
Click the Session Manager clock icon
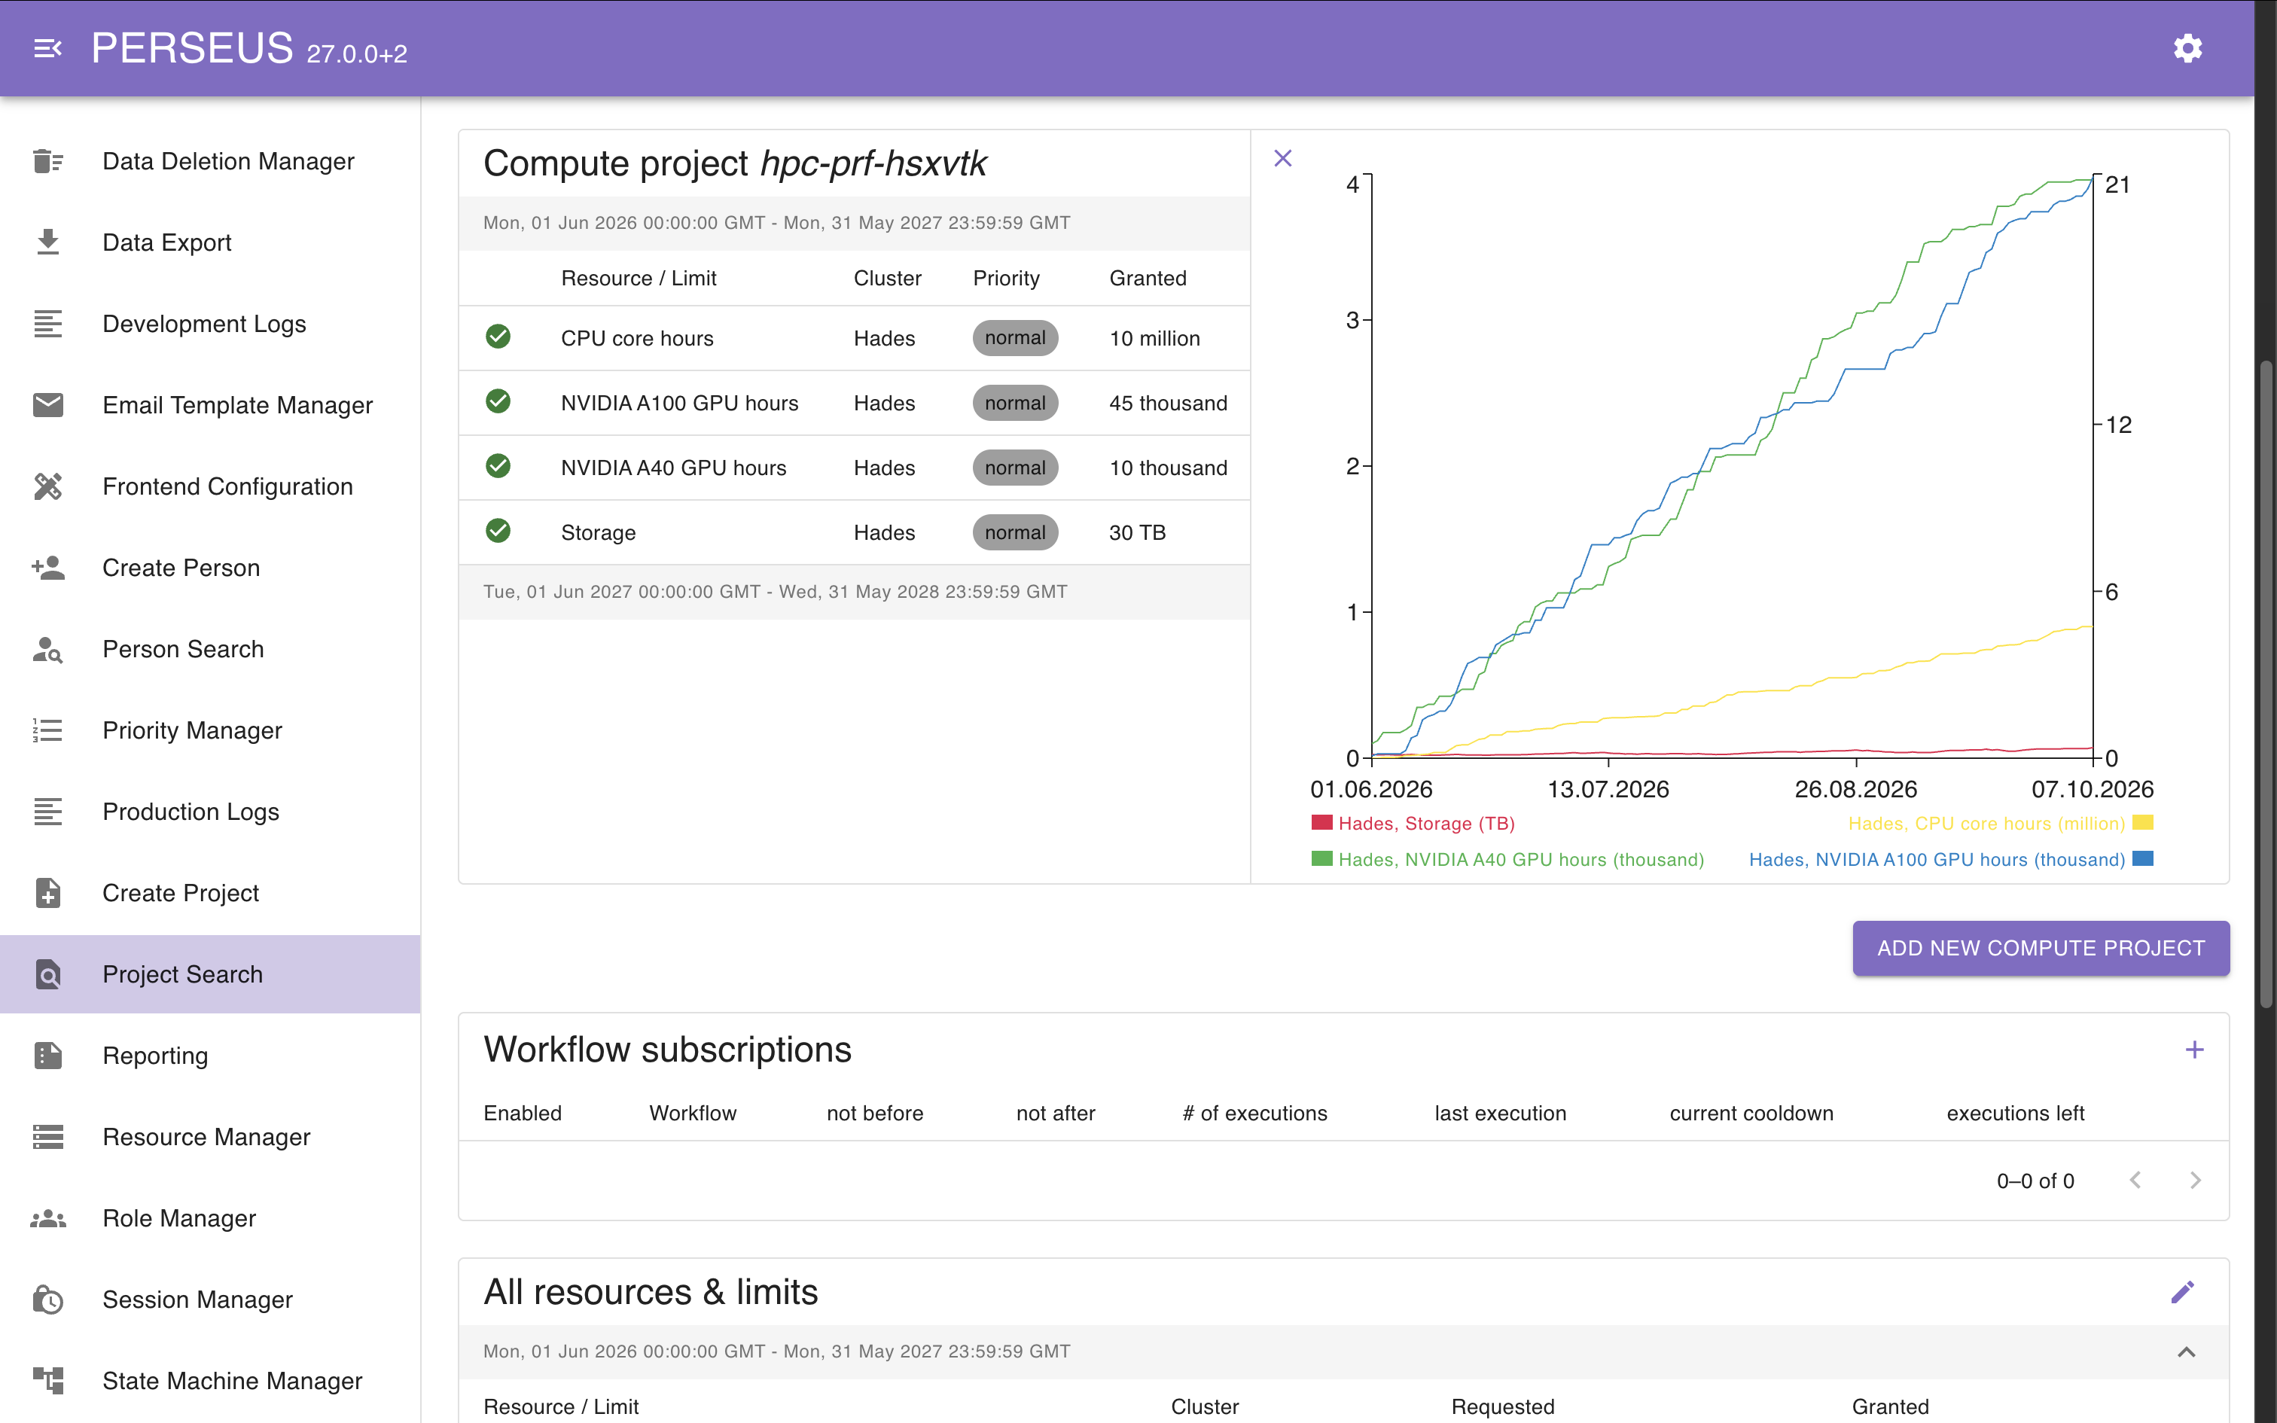[x=48, y=1300]
